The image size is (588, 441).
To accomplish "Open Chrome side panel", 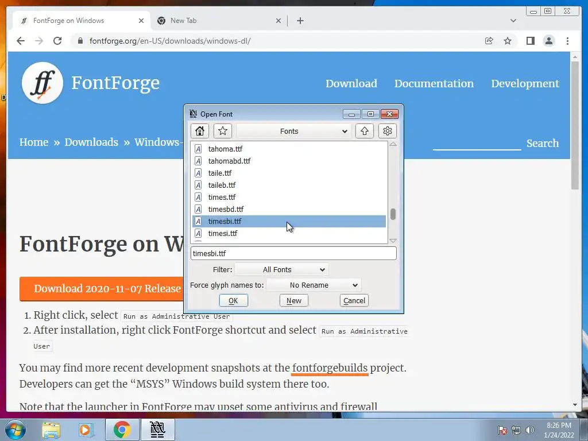I will pos(530,41).
